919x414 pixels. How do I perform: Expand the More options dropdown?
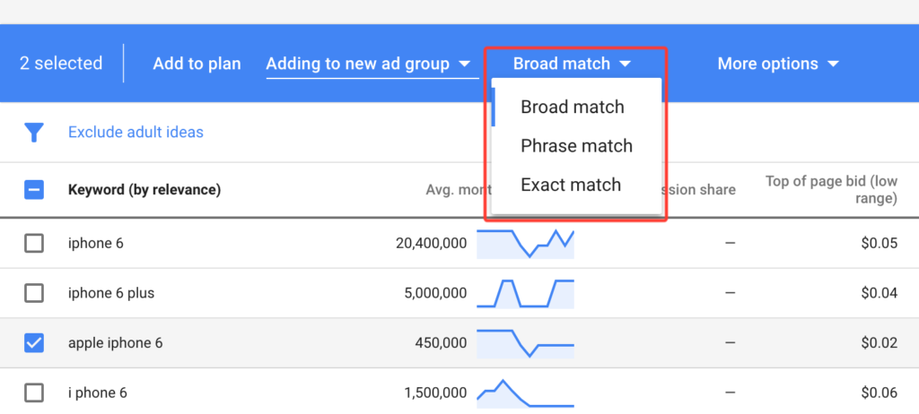pyautogui.click(x=778, y=64)
